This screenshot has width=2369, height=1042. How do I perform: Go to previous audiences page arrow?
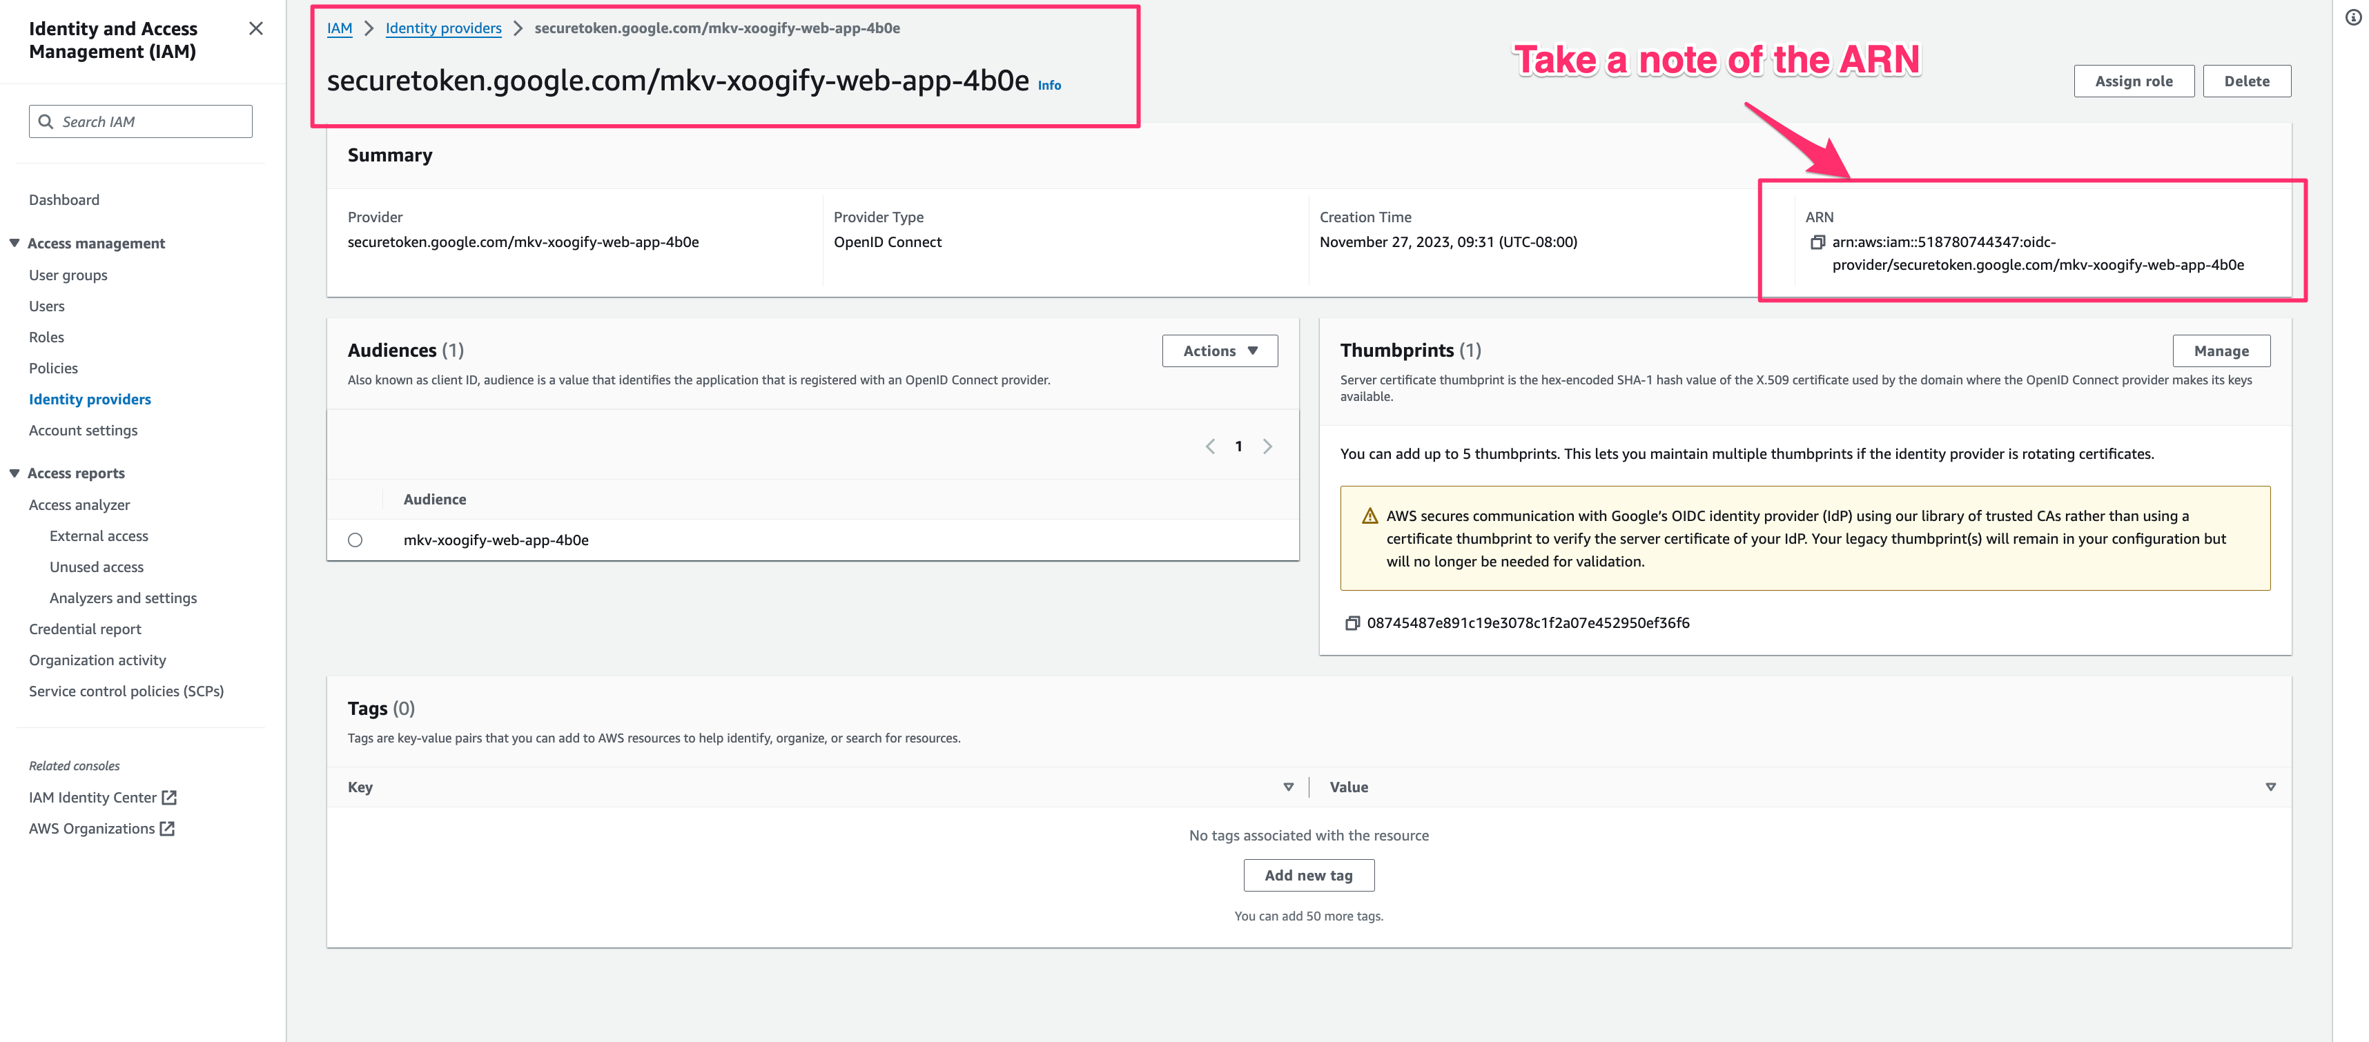[x=1210, y=447]
